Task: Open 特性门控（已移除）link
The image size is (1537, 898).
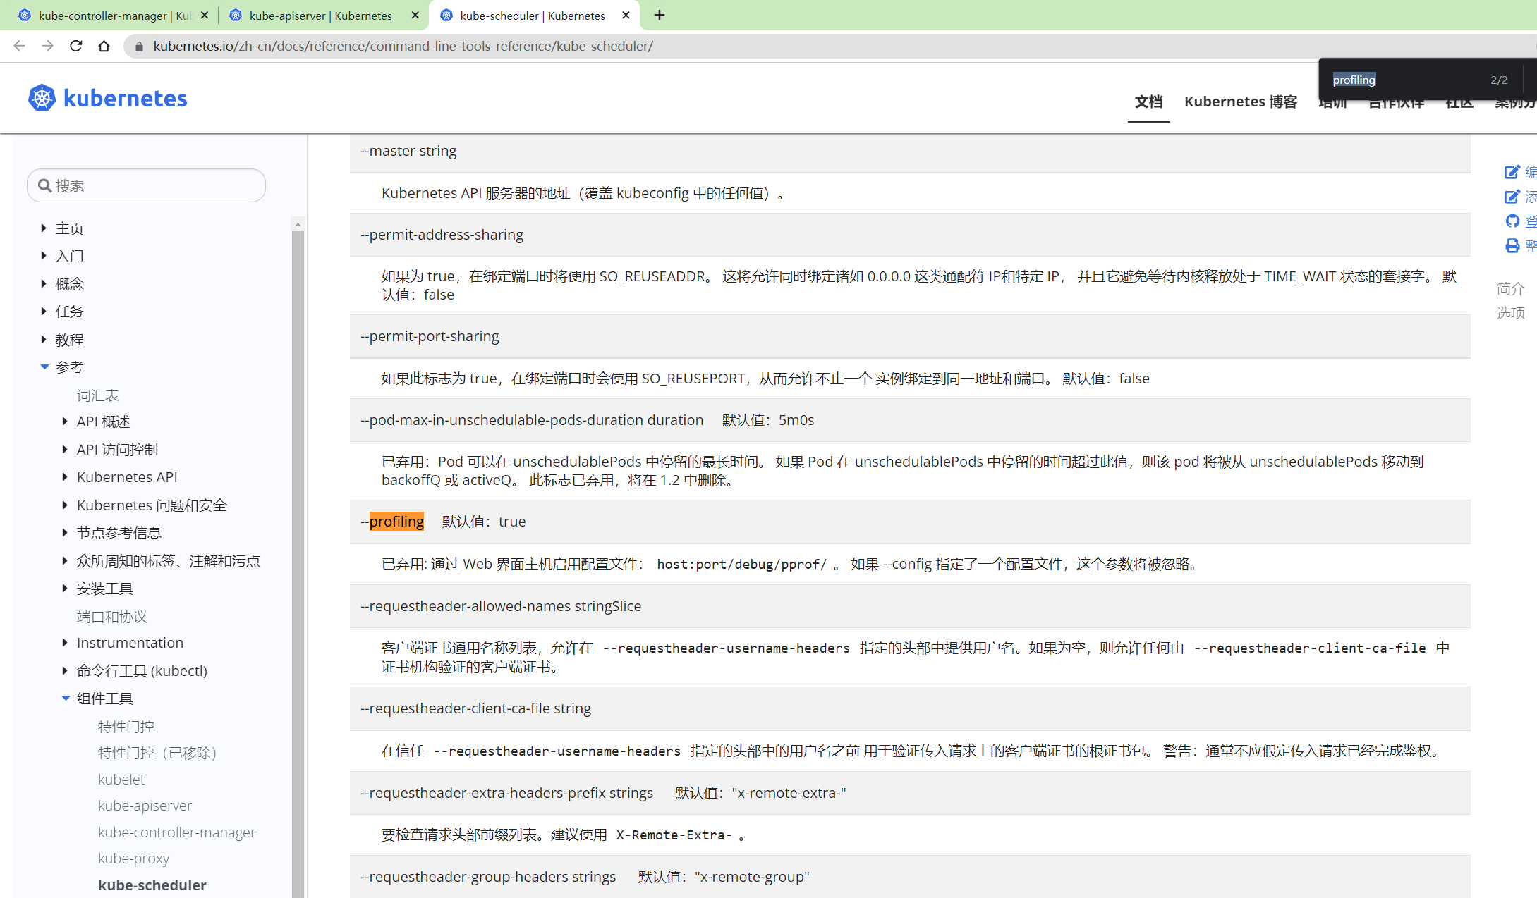Action: point(157,753)
